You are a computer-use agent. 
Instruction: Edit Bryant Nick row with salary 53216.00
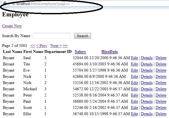click(x=134, y=83)
